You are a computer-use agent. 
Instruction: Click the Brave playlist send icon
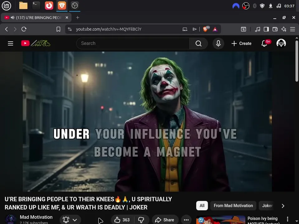pos(194,29)
